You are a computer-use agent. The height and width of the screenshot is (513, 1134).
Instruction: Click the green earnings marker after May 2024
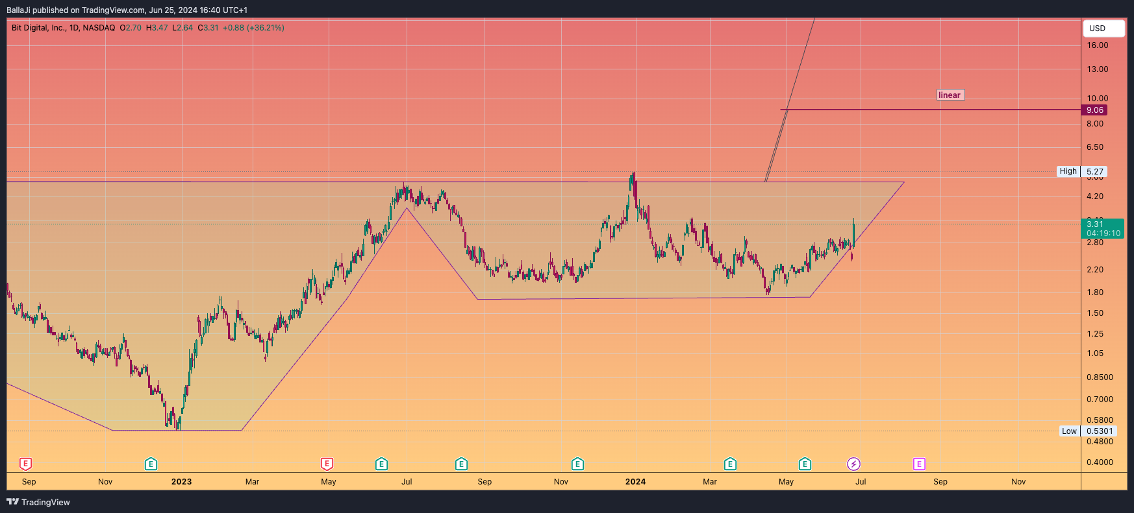pos(805,464)
